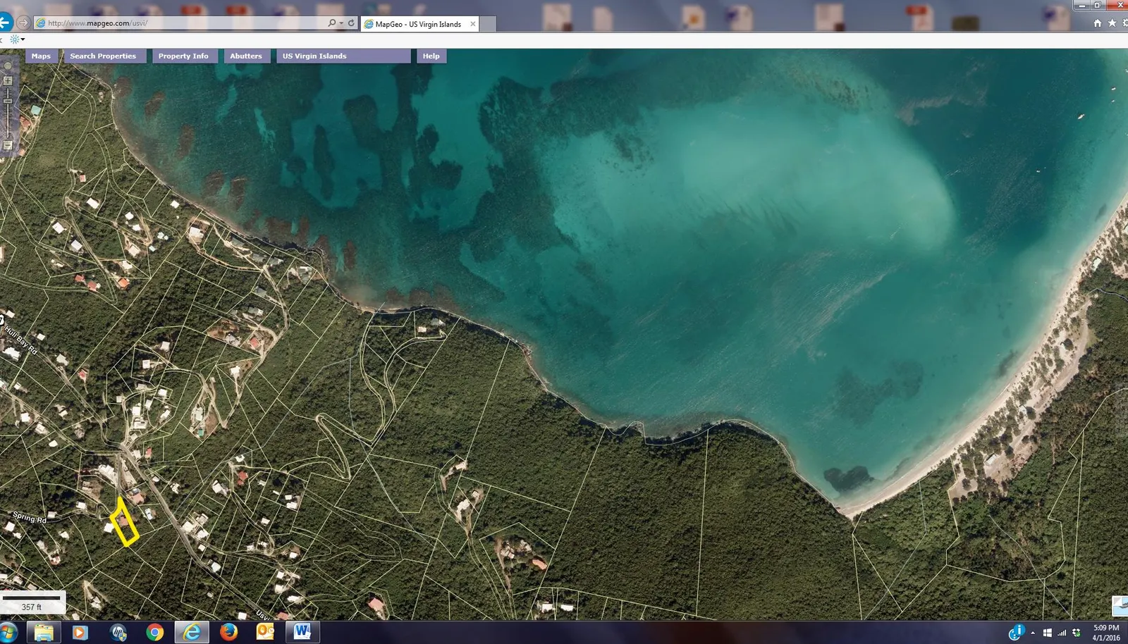Expand the address bar search dropdown arrow
Viewport: 1128px width, 644px height.
coord(341,23)
